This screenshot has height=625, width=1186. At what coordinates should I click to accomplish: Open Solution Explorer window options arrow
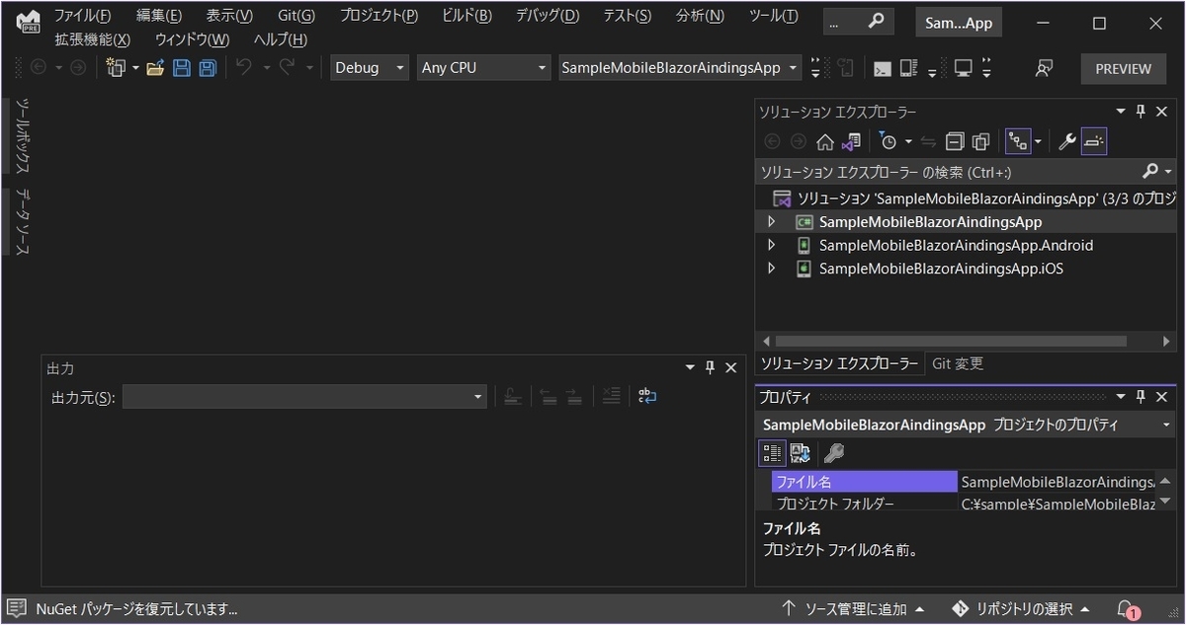click(x=1121, y=112)
